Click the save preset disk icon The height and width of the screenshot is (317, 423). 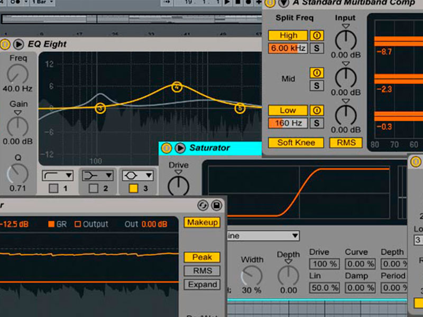[216, 205]
